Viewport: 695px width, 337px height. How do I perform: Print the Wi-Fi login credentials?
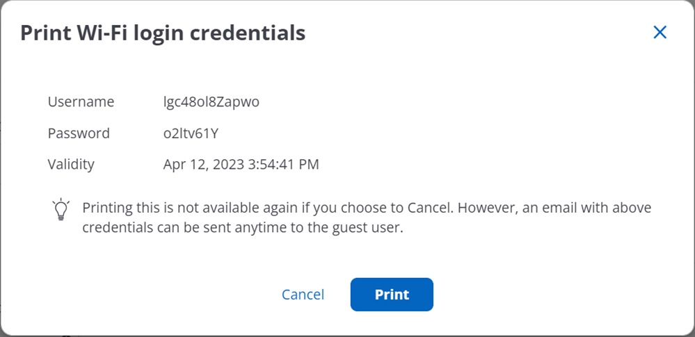pos(392,295)
